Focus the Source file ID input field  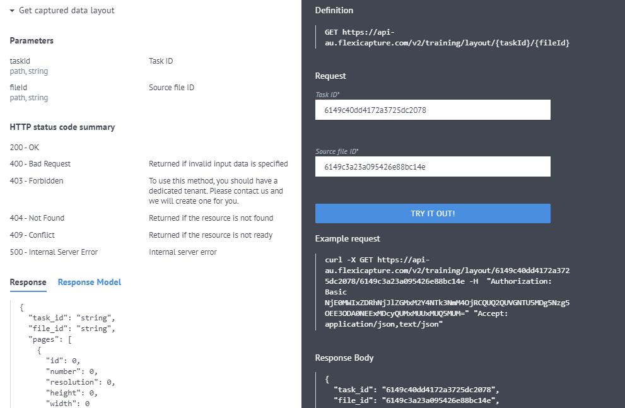point(433,166)
